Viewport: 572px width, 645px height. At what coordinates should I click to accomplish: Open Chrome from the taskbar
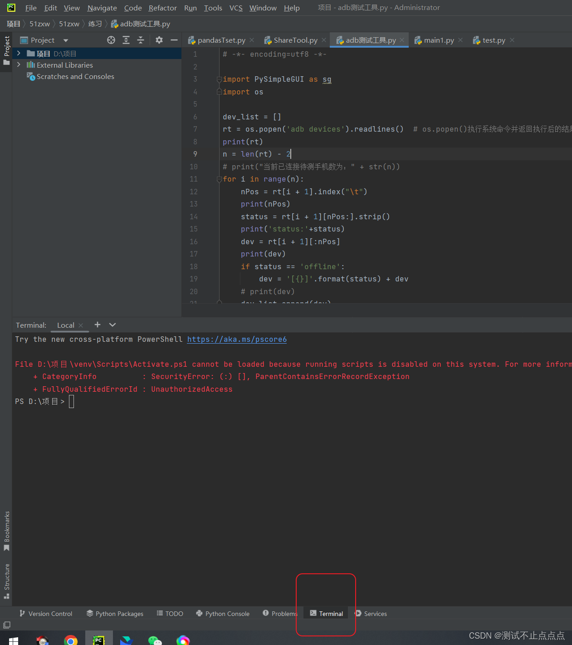point(71,640)
